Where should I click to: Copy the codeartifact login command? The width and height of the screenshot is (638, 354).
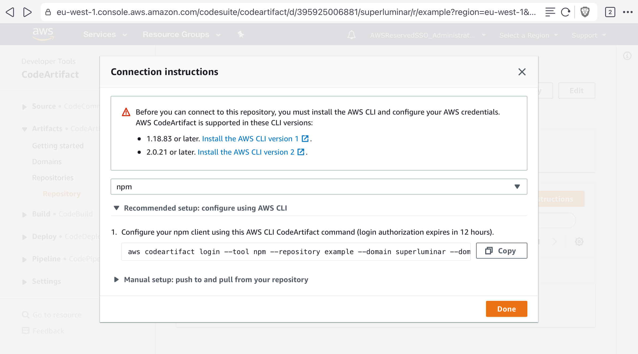tap(501, 251)
